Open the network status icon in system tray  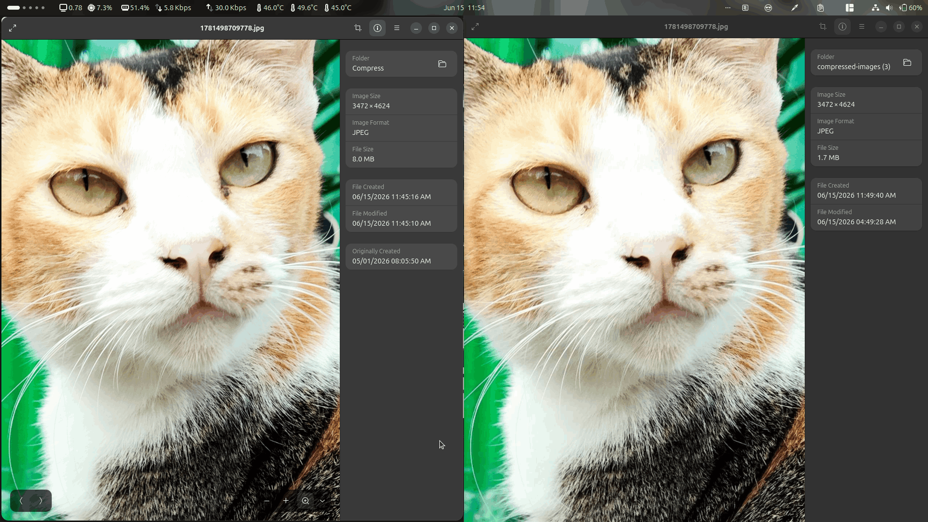coord(875,8)
